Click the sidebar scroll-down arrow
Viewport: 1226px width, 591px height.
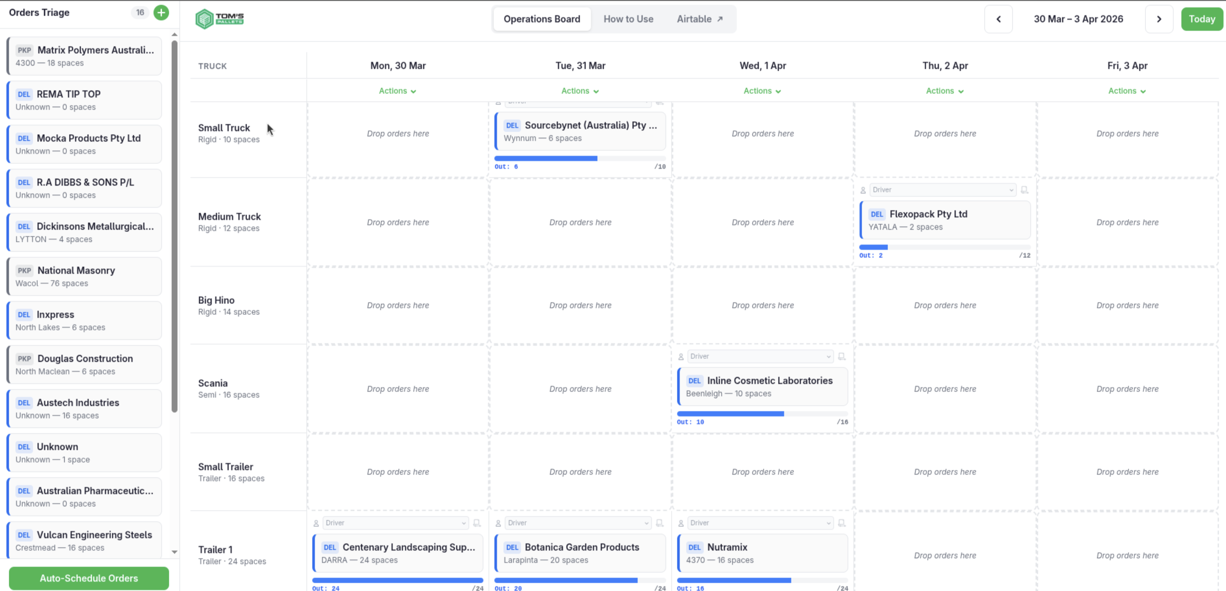tap(175, 552)
